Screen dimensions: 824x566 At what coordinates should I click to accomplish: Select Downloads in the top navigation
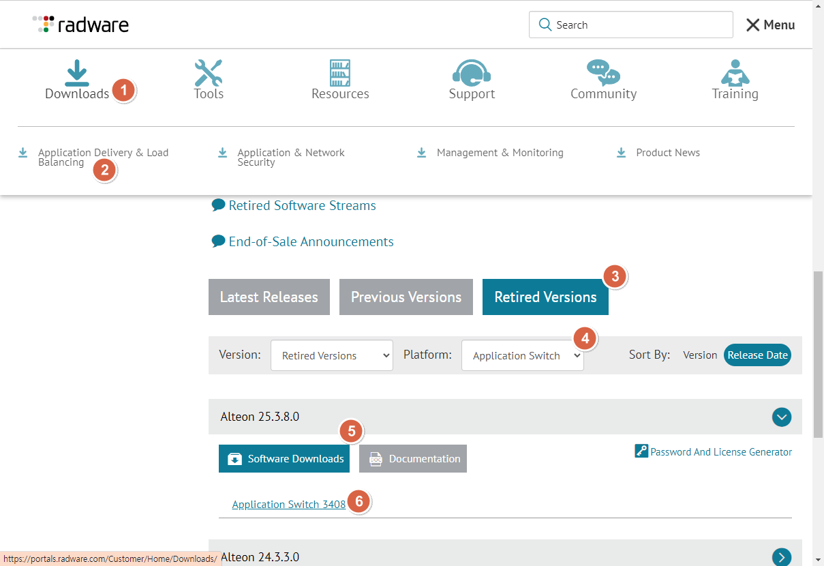pyautogui.click(x=77, y=93)
